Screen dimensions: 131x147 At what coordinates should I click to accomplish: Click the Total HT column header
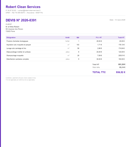tap(121, 38)
